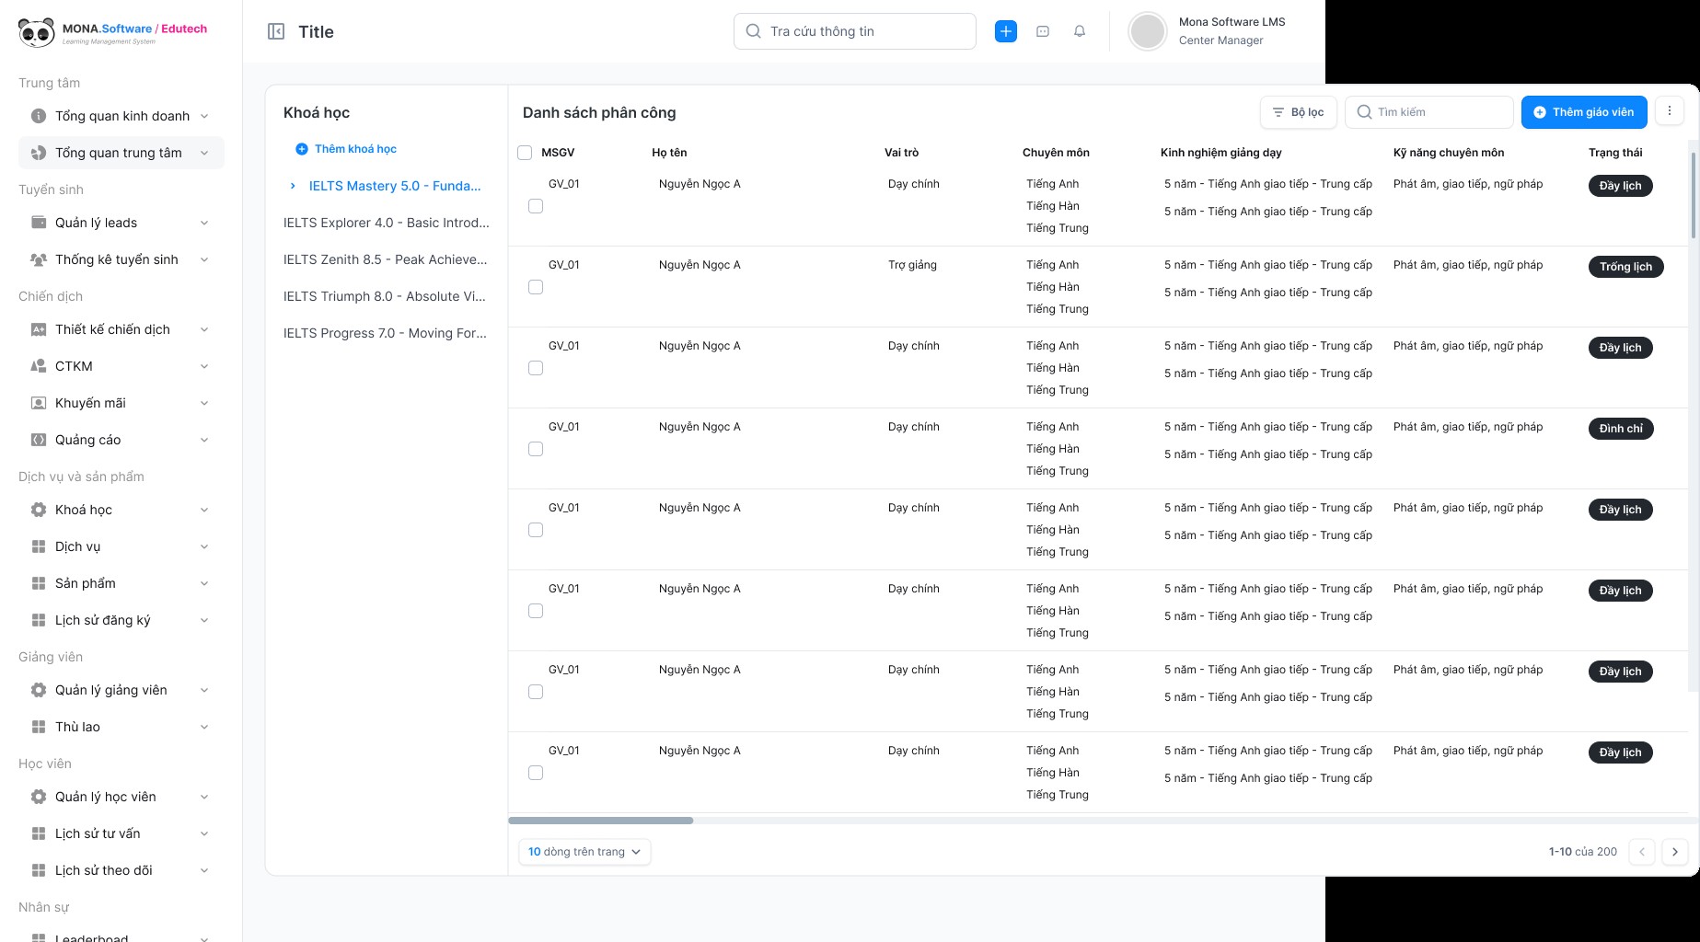Check the fifth GV_01 row checkbox
Viewport: 1700px width, 942px height.
536,530
